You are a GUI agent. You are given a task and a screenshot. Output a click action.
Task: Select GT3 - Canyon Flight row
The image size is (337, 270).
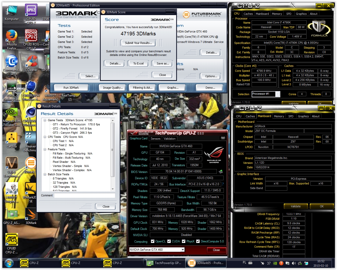[x=72, y=133]
